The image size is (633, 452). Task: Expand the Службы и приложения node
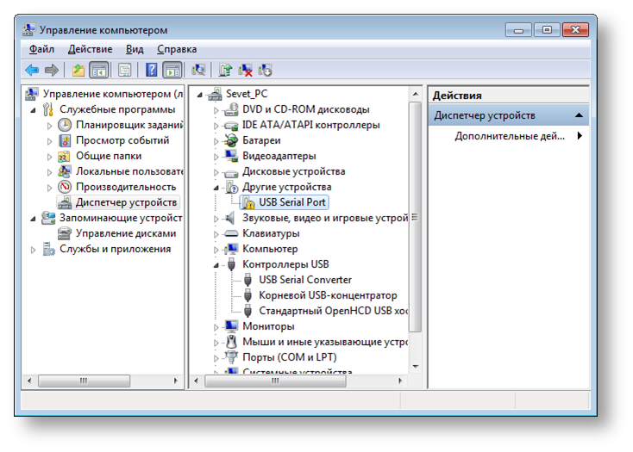coord(33,250)
